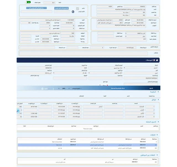Click the employee number field showing 1850
Image resolution: width=177 pixels, height=167 pixels.
pyautogui.click(x=68, y=33)
